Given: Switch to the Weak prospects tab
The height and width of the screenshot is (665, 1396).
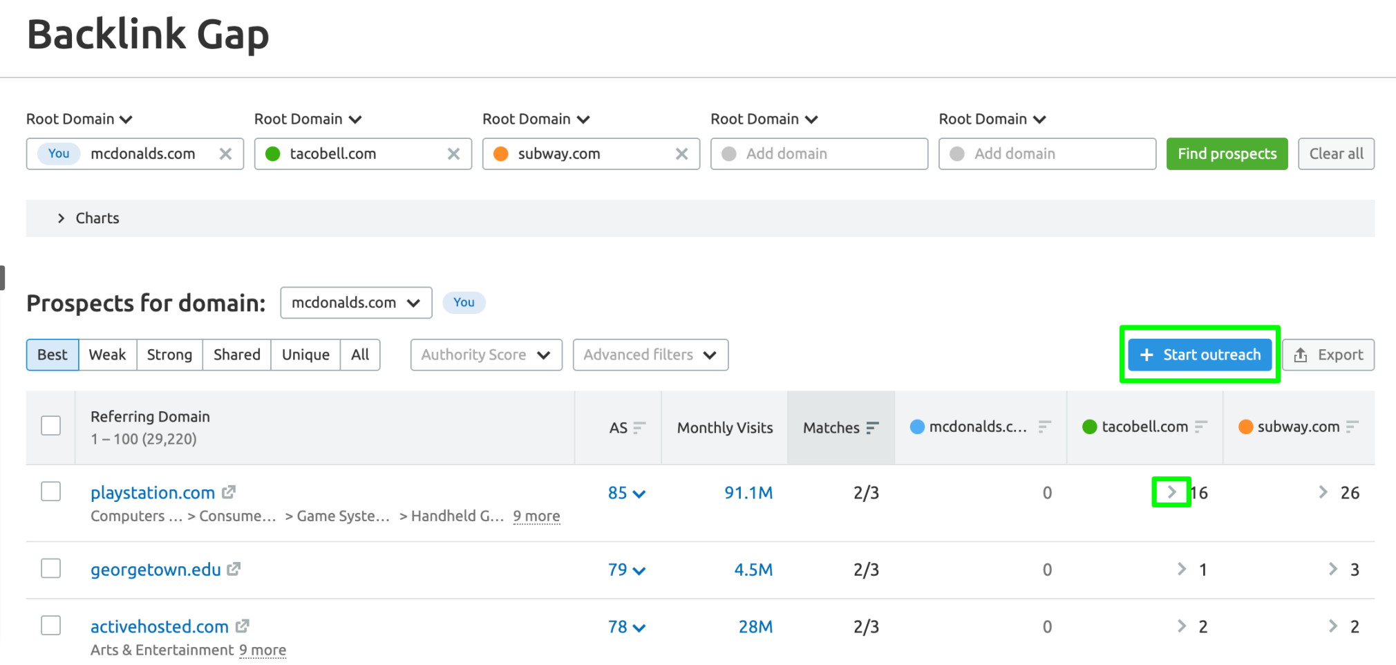Looking at the screenshot, I should click(108, 355).
